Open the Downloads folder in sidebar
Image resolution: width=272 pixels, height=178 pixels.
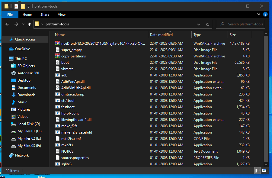(x=26, y=95)
